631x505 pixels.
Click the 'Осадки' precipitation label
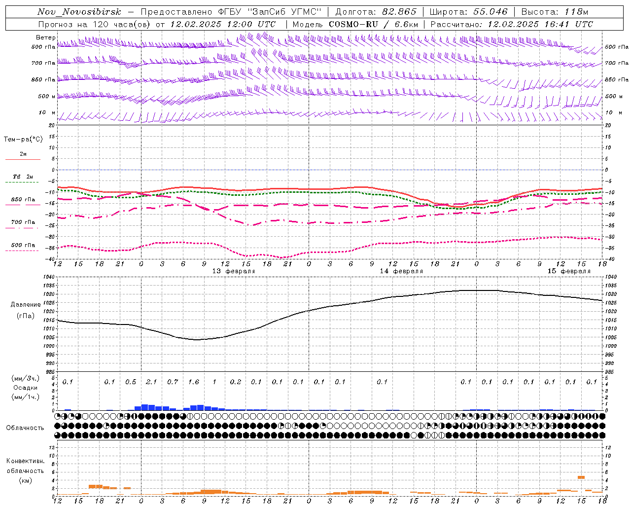[x=26, y=388]
